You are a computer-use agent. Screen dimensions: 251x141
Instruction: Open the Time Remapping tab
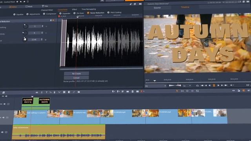(89, 9)
